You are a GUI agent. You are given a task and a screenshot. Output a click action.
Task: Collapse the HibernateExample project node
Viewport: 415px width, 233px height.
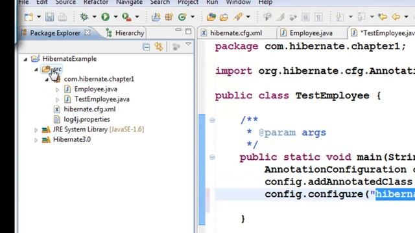(25, 59)
